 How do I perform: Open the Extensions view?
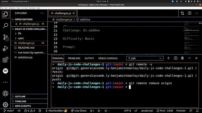click(5, 60)
